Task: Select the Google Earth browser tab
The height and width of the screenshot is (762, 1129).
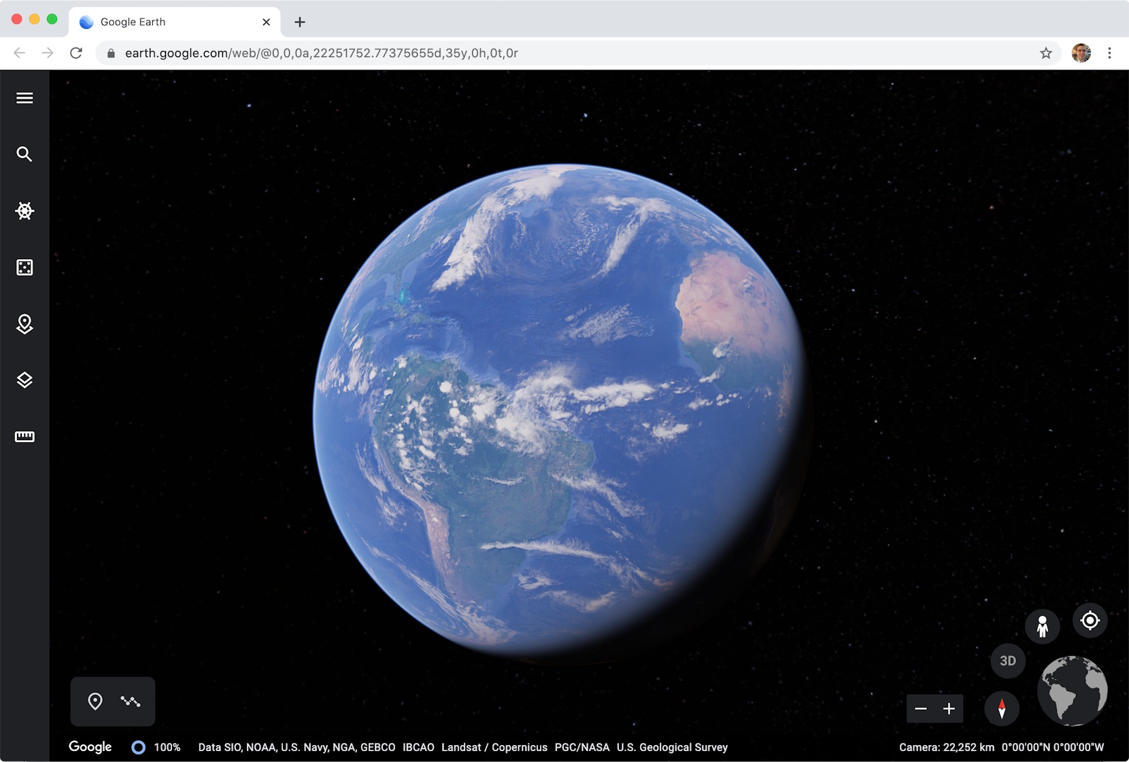Action: [x=174, y=22]
